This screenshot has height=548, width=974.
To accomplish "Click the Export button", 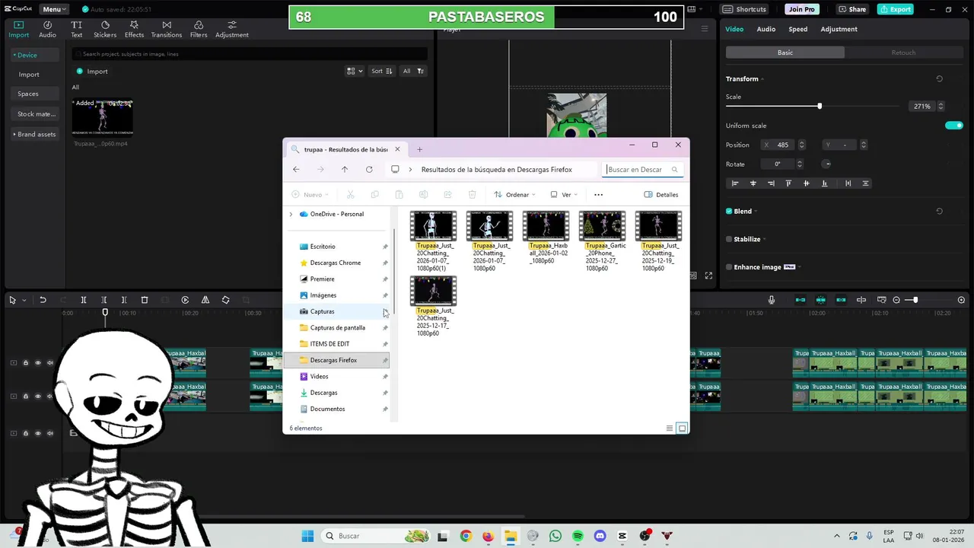I will click(x=895, y=9).
